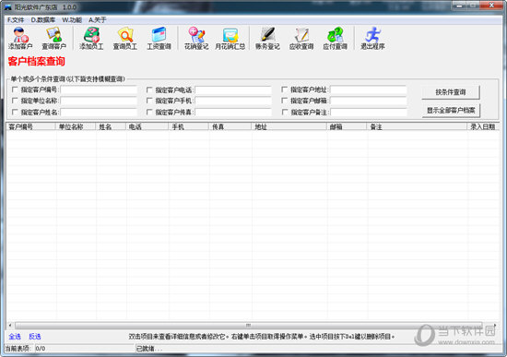Open the W.功能 menu
Image resolution: width=507 pixels, height=357 pixels.
pos(72,20)
